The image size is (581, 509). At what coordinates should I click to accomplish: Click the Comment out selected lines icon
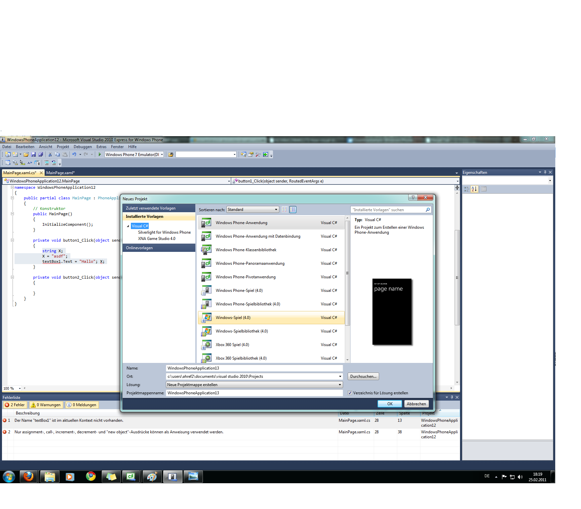[x=47, y=163]
